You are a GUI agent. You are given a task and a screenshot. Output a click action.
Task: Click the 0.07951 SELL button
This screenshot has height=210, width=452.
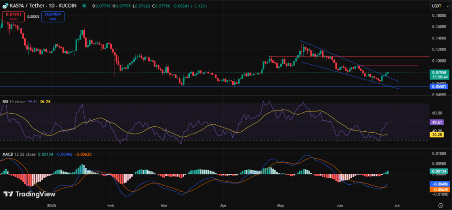coord(13,16)
